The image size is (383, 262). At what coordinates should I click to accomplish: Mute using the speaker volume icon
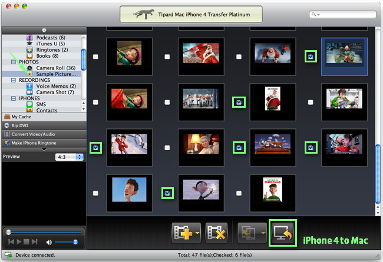pyautogui.click(x=49, y=242)
